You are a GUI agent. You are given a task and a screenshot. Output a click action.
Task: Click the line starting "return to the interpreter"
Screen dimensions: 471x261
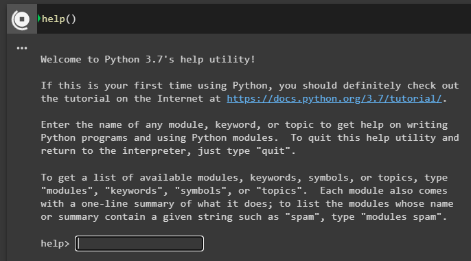click(x=168, y=151)
